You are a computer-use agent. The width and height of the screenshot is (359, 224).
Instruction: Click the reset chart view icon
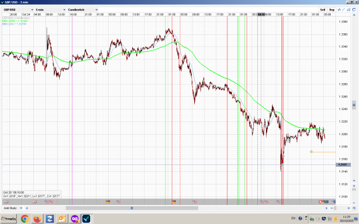(354, 208)
